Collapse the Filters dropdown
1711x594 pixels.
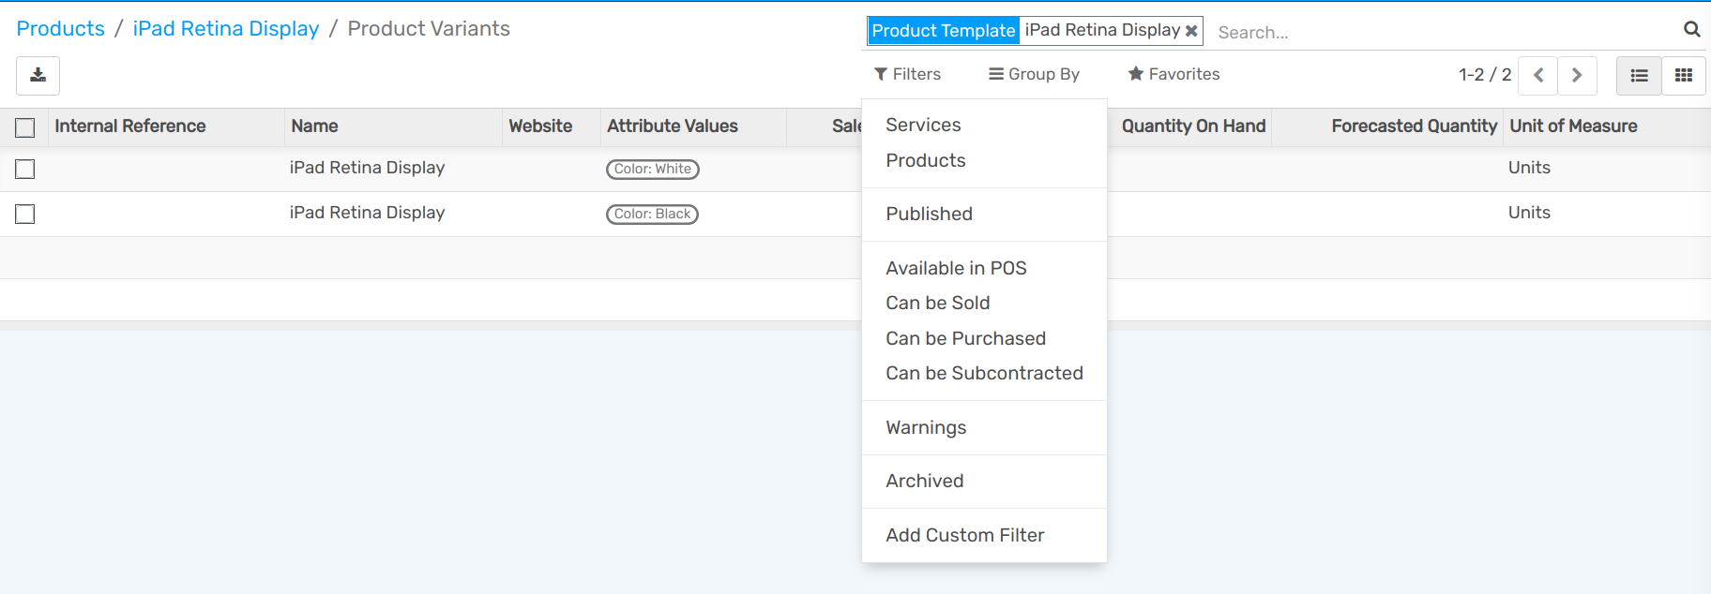(x=907, y=74)
